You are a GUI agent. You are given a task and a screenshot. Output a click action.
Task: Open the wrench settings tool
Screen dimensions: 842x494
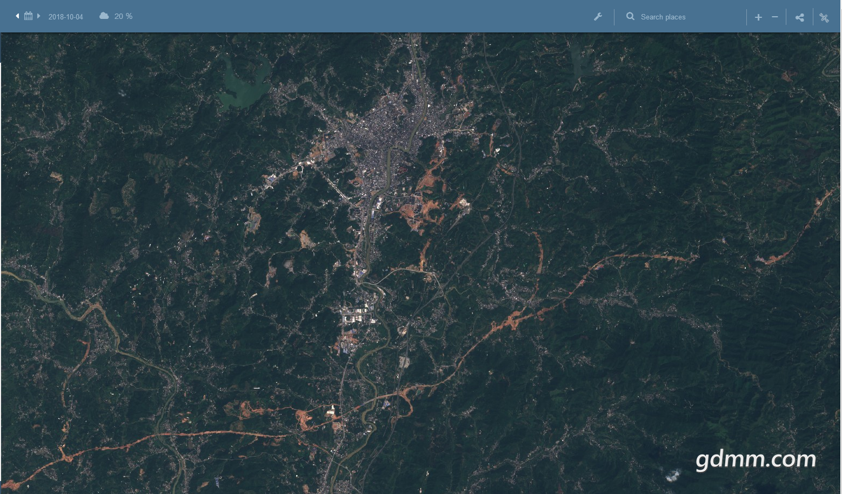598,17
